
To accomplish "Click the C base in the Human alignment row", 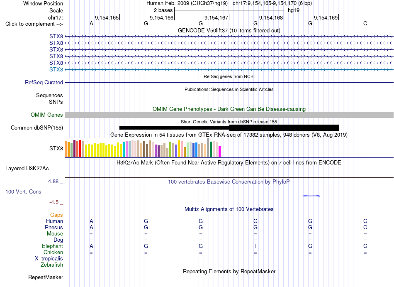I will coord(365,221).
